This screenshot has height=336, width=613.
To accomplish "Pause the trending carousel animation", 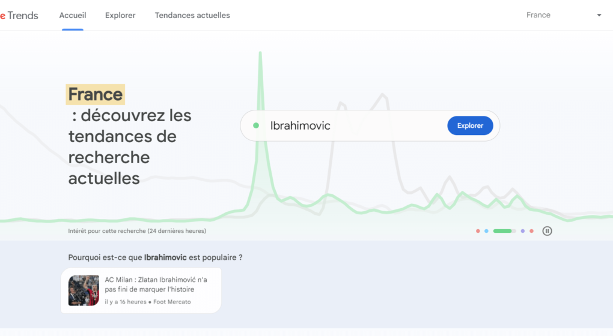I will [x=547, y=231].
